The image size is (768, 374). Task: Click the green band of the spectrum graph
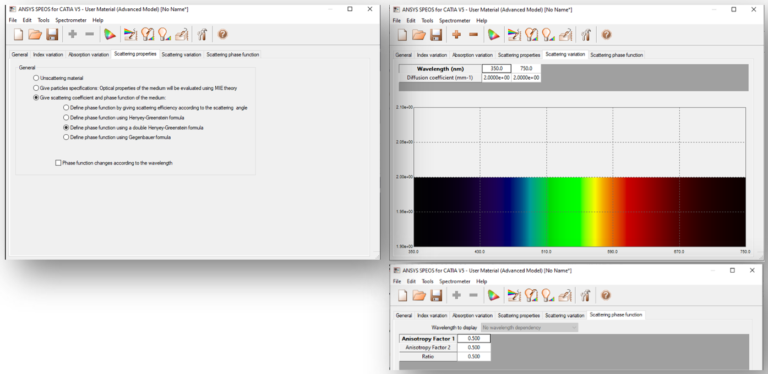[x=564, y=212]
